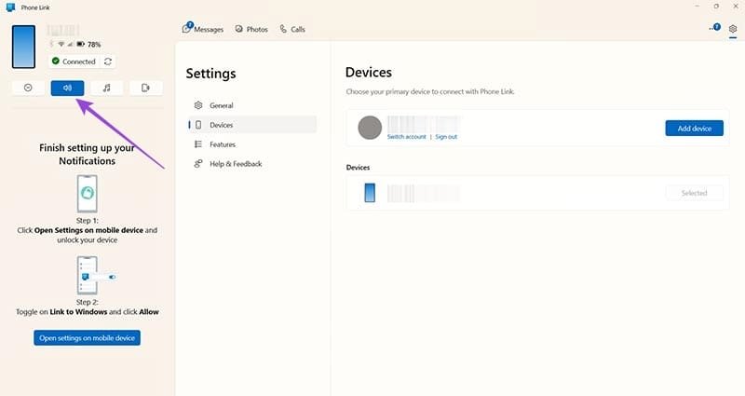Click the blue phone icon in Devices list
This screenshot has width=745, height=396.
coord(370,193)
